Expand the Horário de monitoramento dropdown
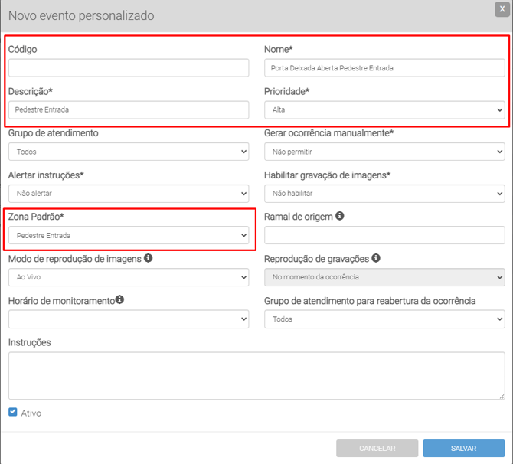 tap(129, 319)
